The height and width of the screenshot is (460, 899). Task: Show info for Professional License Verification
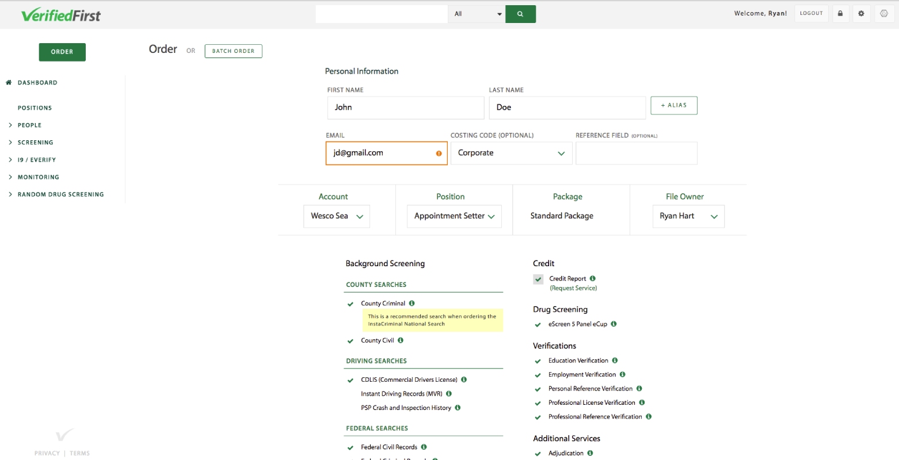[x=642, y=402]
